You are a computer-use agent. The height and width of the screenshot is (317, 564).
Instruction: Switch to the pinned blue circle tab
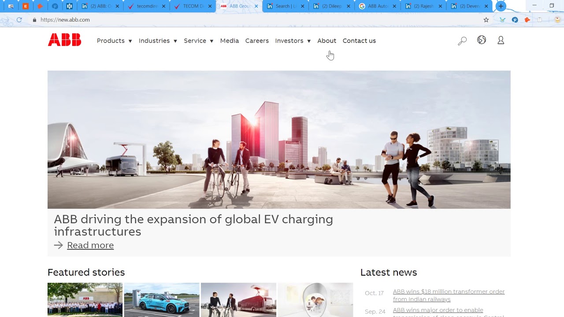[x=55, y=6]
